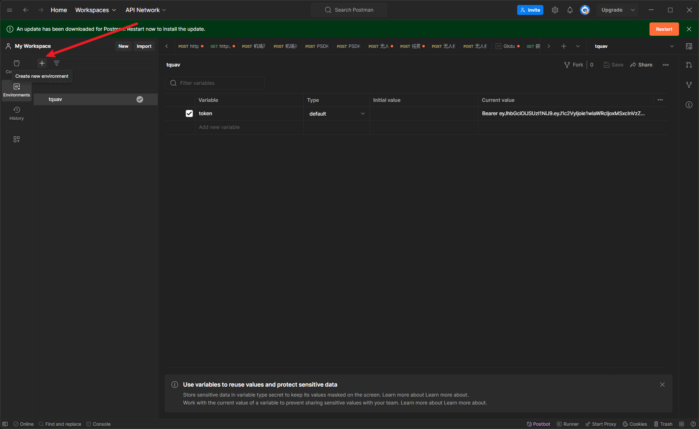
Task: Open Cookies manager in status bar
Action: (635, 424)
